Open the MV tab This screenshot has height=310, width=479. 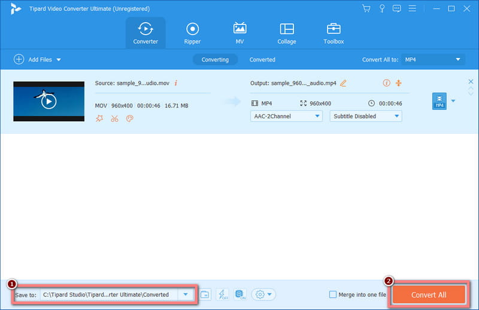(239, 33)
